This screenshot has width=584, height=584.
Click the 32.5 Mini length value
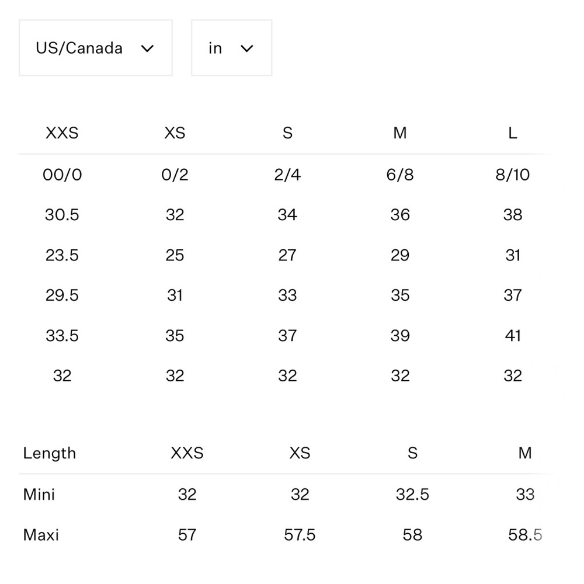[x=412, y=495]
